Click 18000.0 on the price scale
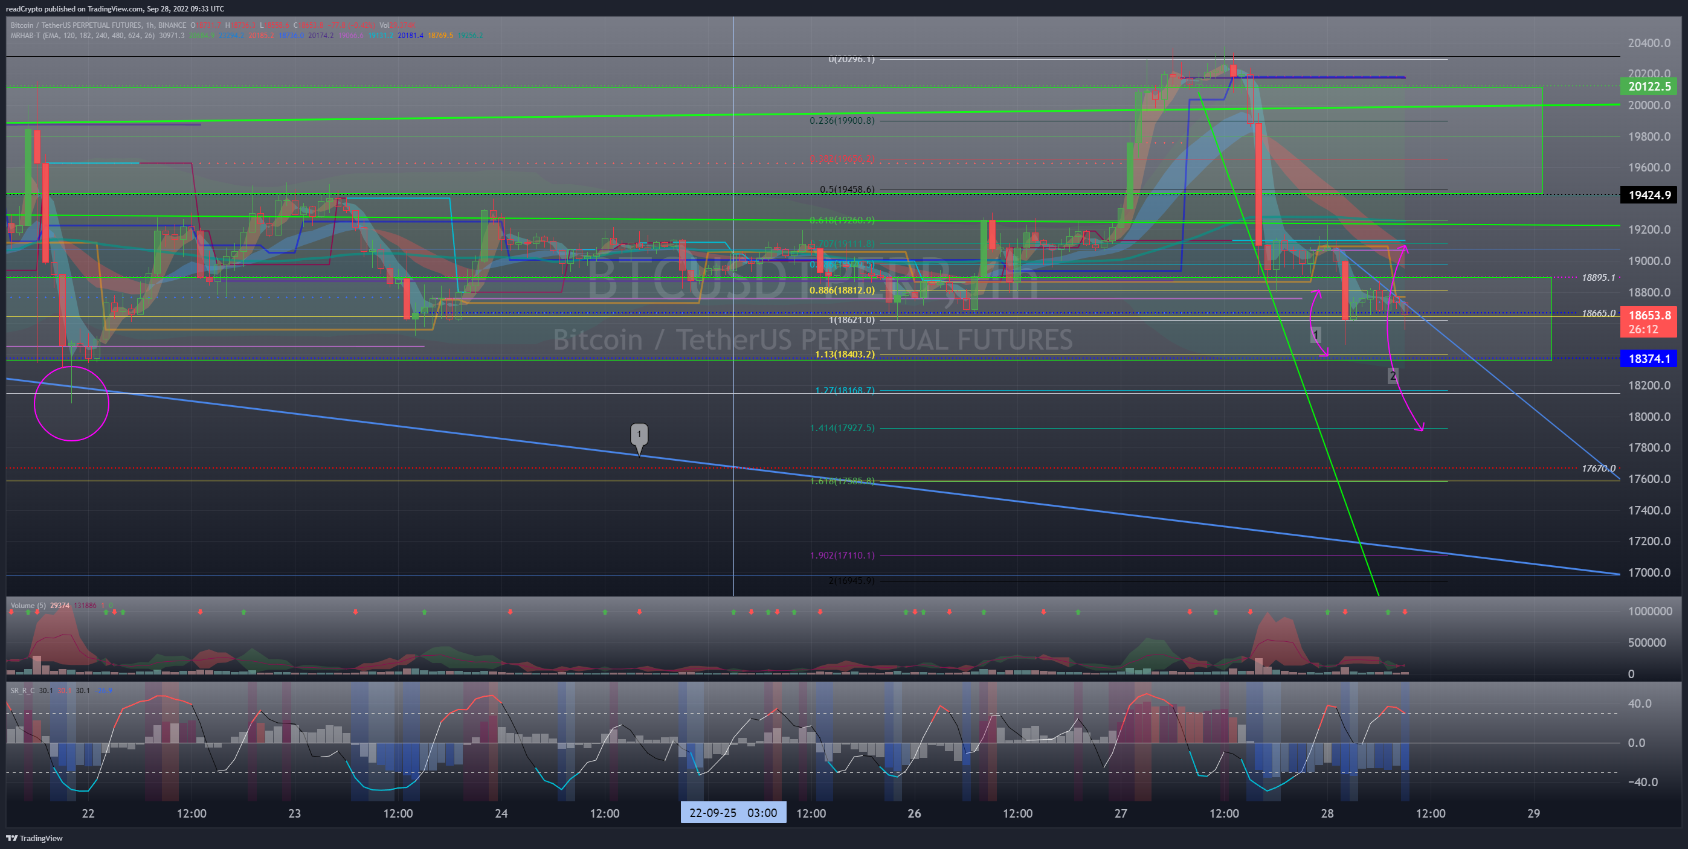This screenshot has height=849, width=1688. point(1649,417)
